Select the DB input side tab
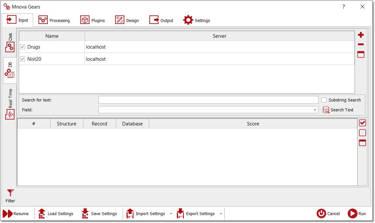The image size is (375, 223). pos(10,70)
